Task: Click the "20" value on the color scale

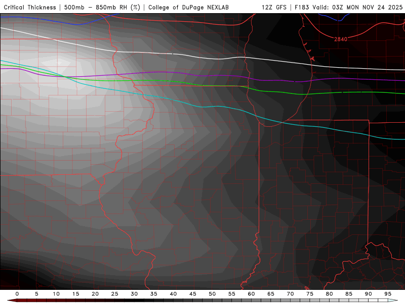Action: (x=95, y=294)
